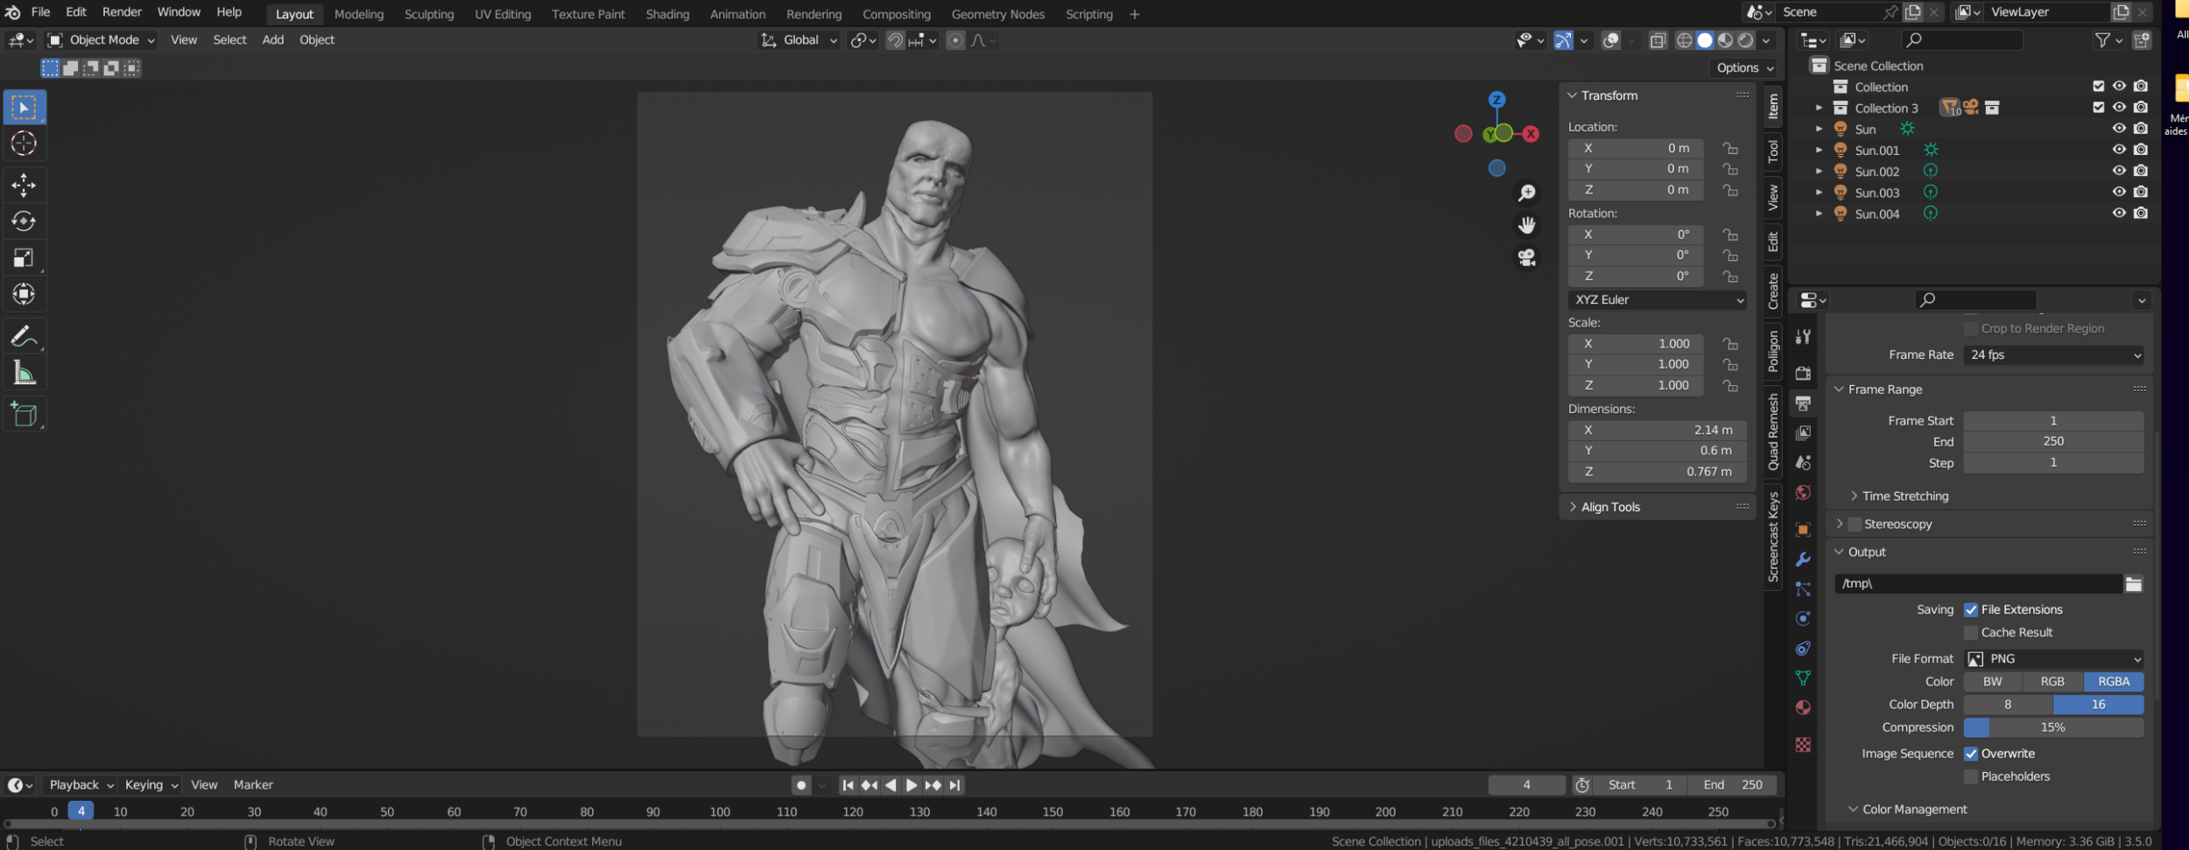Adjust the Compression slider
This screenshot has width=2189, height=850.
[2052, 727]
